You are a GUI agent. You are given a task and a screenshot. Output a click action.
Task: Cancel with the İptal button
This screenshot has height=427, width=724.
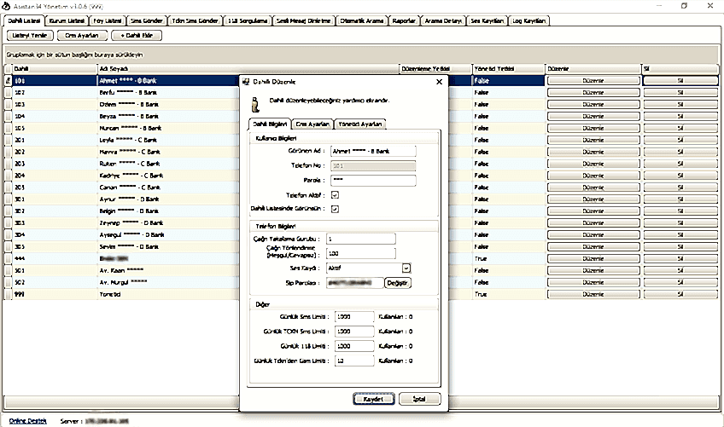tap(419, 399)
